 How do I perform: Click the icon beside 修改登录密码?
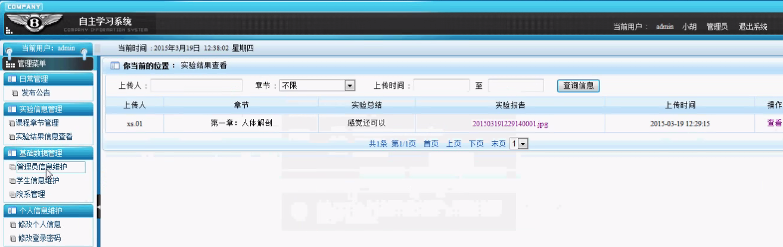14,239
